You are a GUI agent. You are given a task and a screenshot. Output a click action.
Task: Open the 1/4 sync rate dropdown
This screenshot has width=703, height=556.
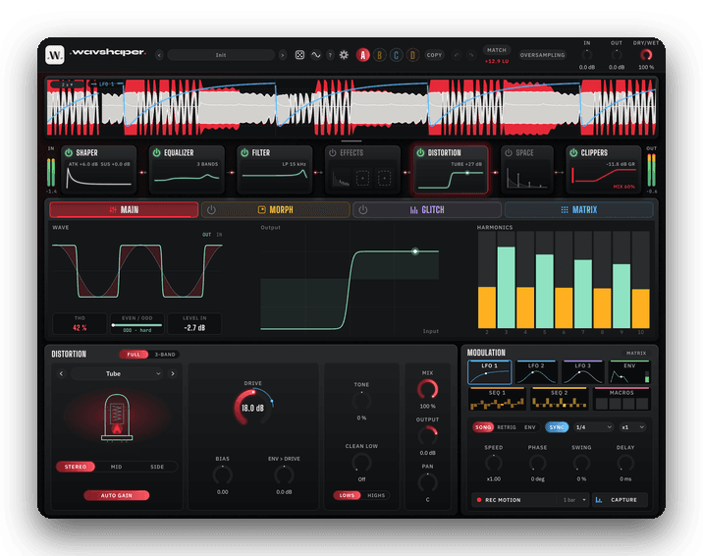click(594, 427)
